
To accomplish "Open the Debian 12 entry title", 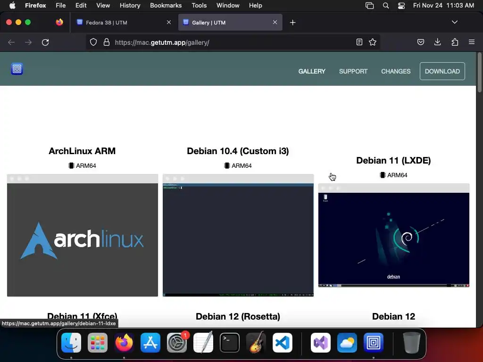I will click(393, 316).
